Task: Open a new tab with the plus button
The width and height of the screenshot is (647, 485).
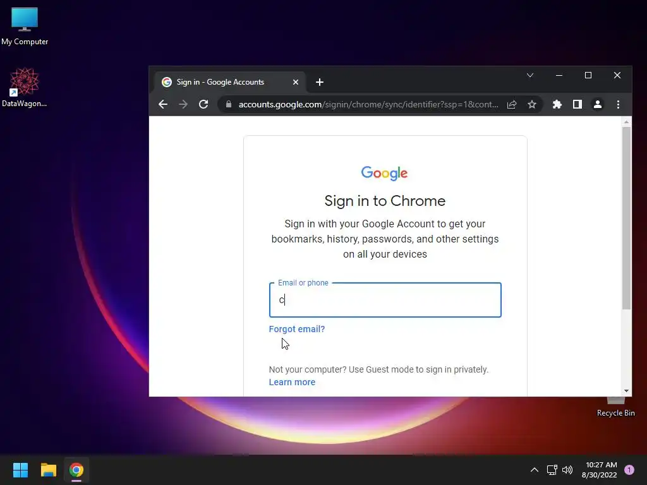Action: 319,82
